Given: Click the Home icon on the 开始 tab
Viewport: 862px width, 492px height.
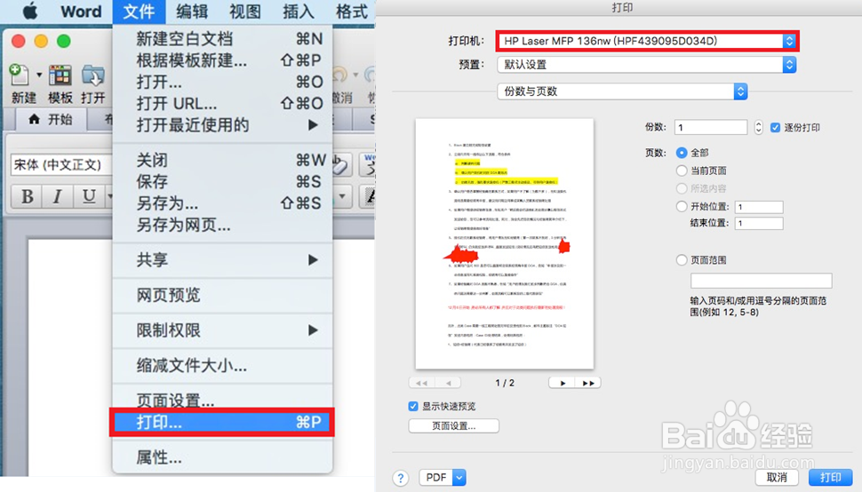Looking at the screenshot, I should tap(34, 119).
